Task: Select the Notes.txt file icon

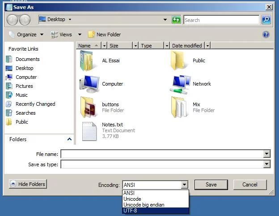Action: coord(89,130)
